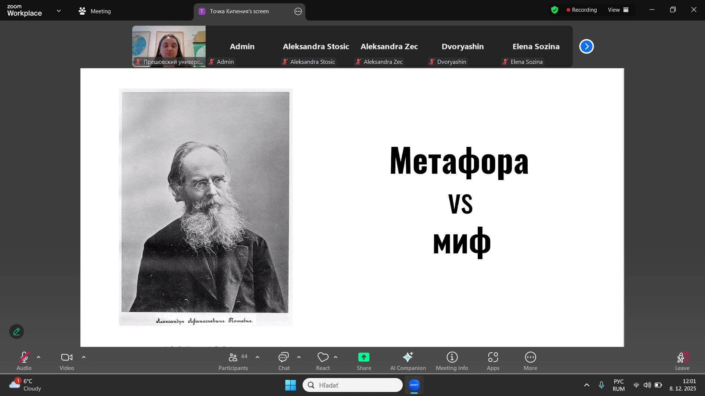Click the annotation pencil icon
The image size is (705, 396).
pyautogui.click(x=17, y=331)
